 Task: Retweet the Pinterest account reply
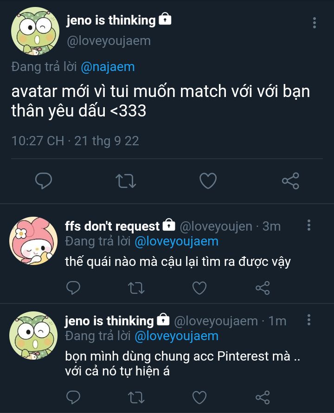(136, 397)
